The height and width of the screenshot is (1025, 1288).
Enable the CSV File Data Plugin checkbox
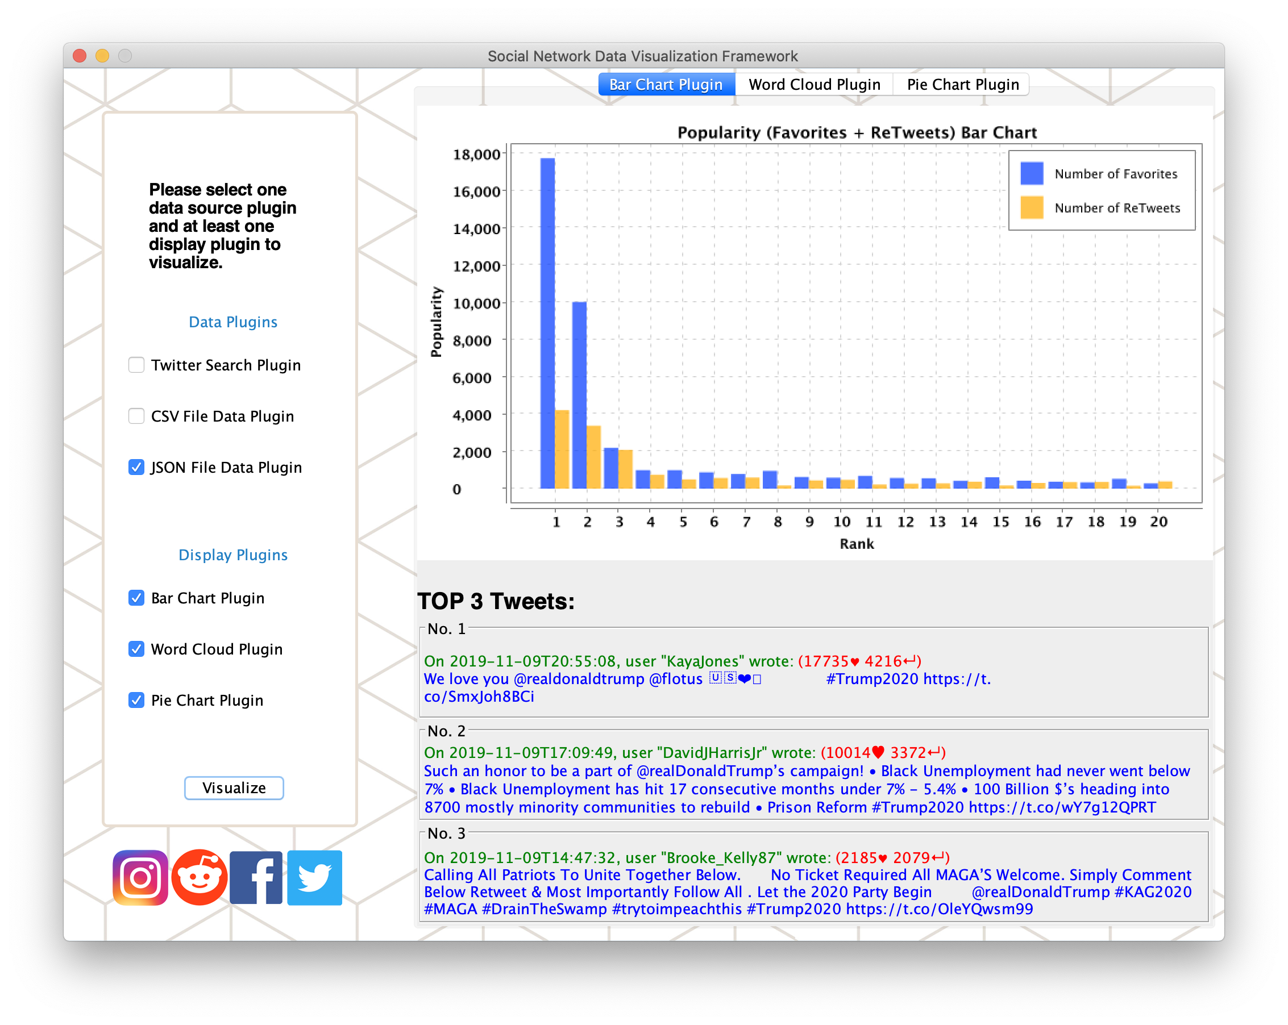tap(136, 416)
